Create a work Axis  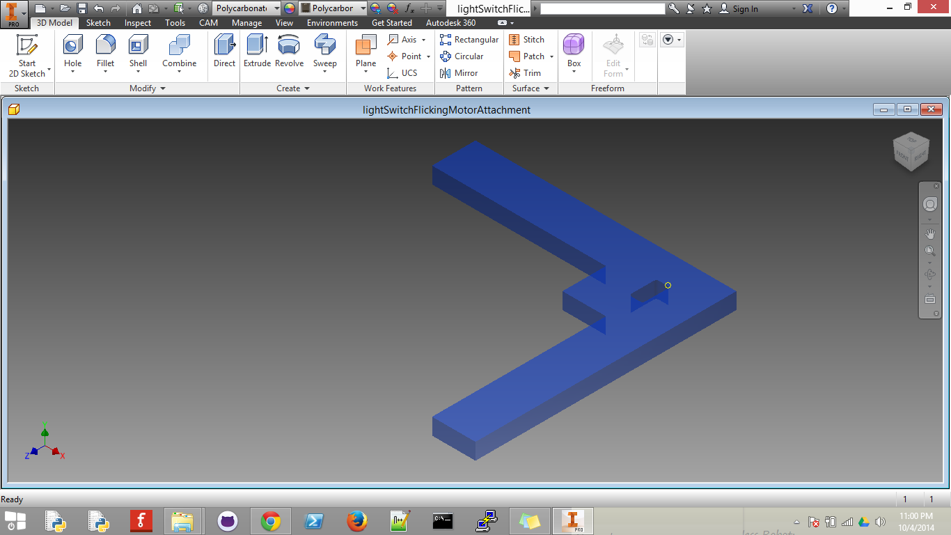[403, 40]
